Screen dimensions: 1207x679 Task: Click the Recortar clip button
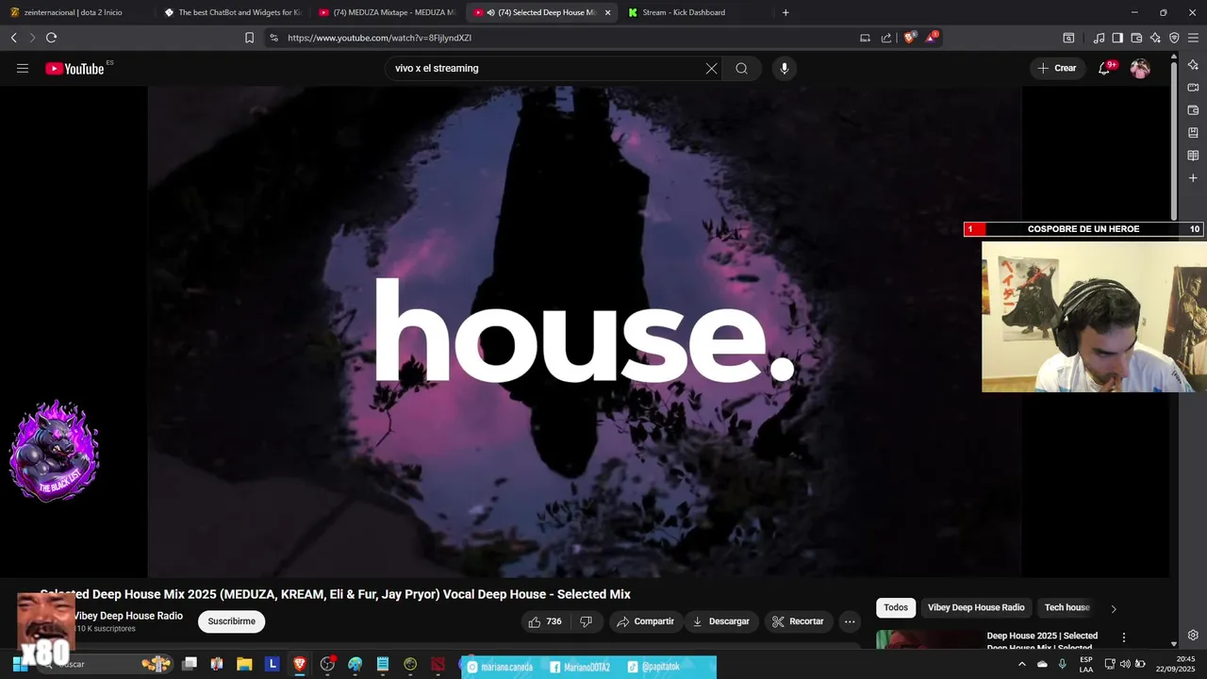[798, 621]
